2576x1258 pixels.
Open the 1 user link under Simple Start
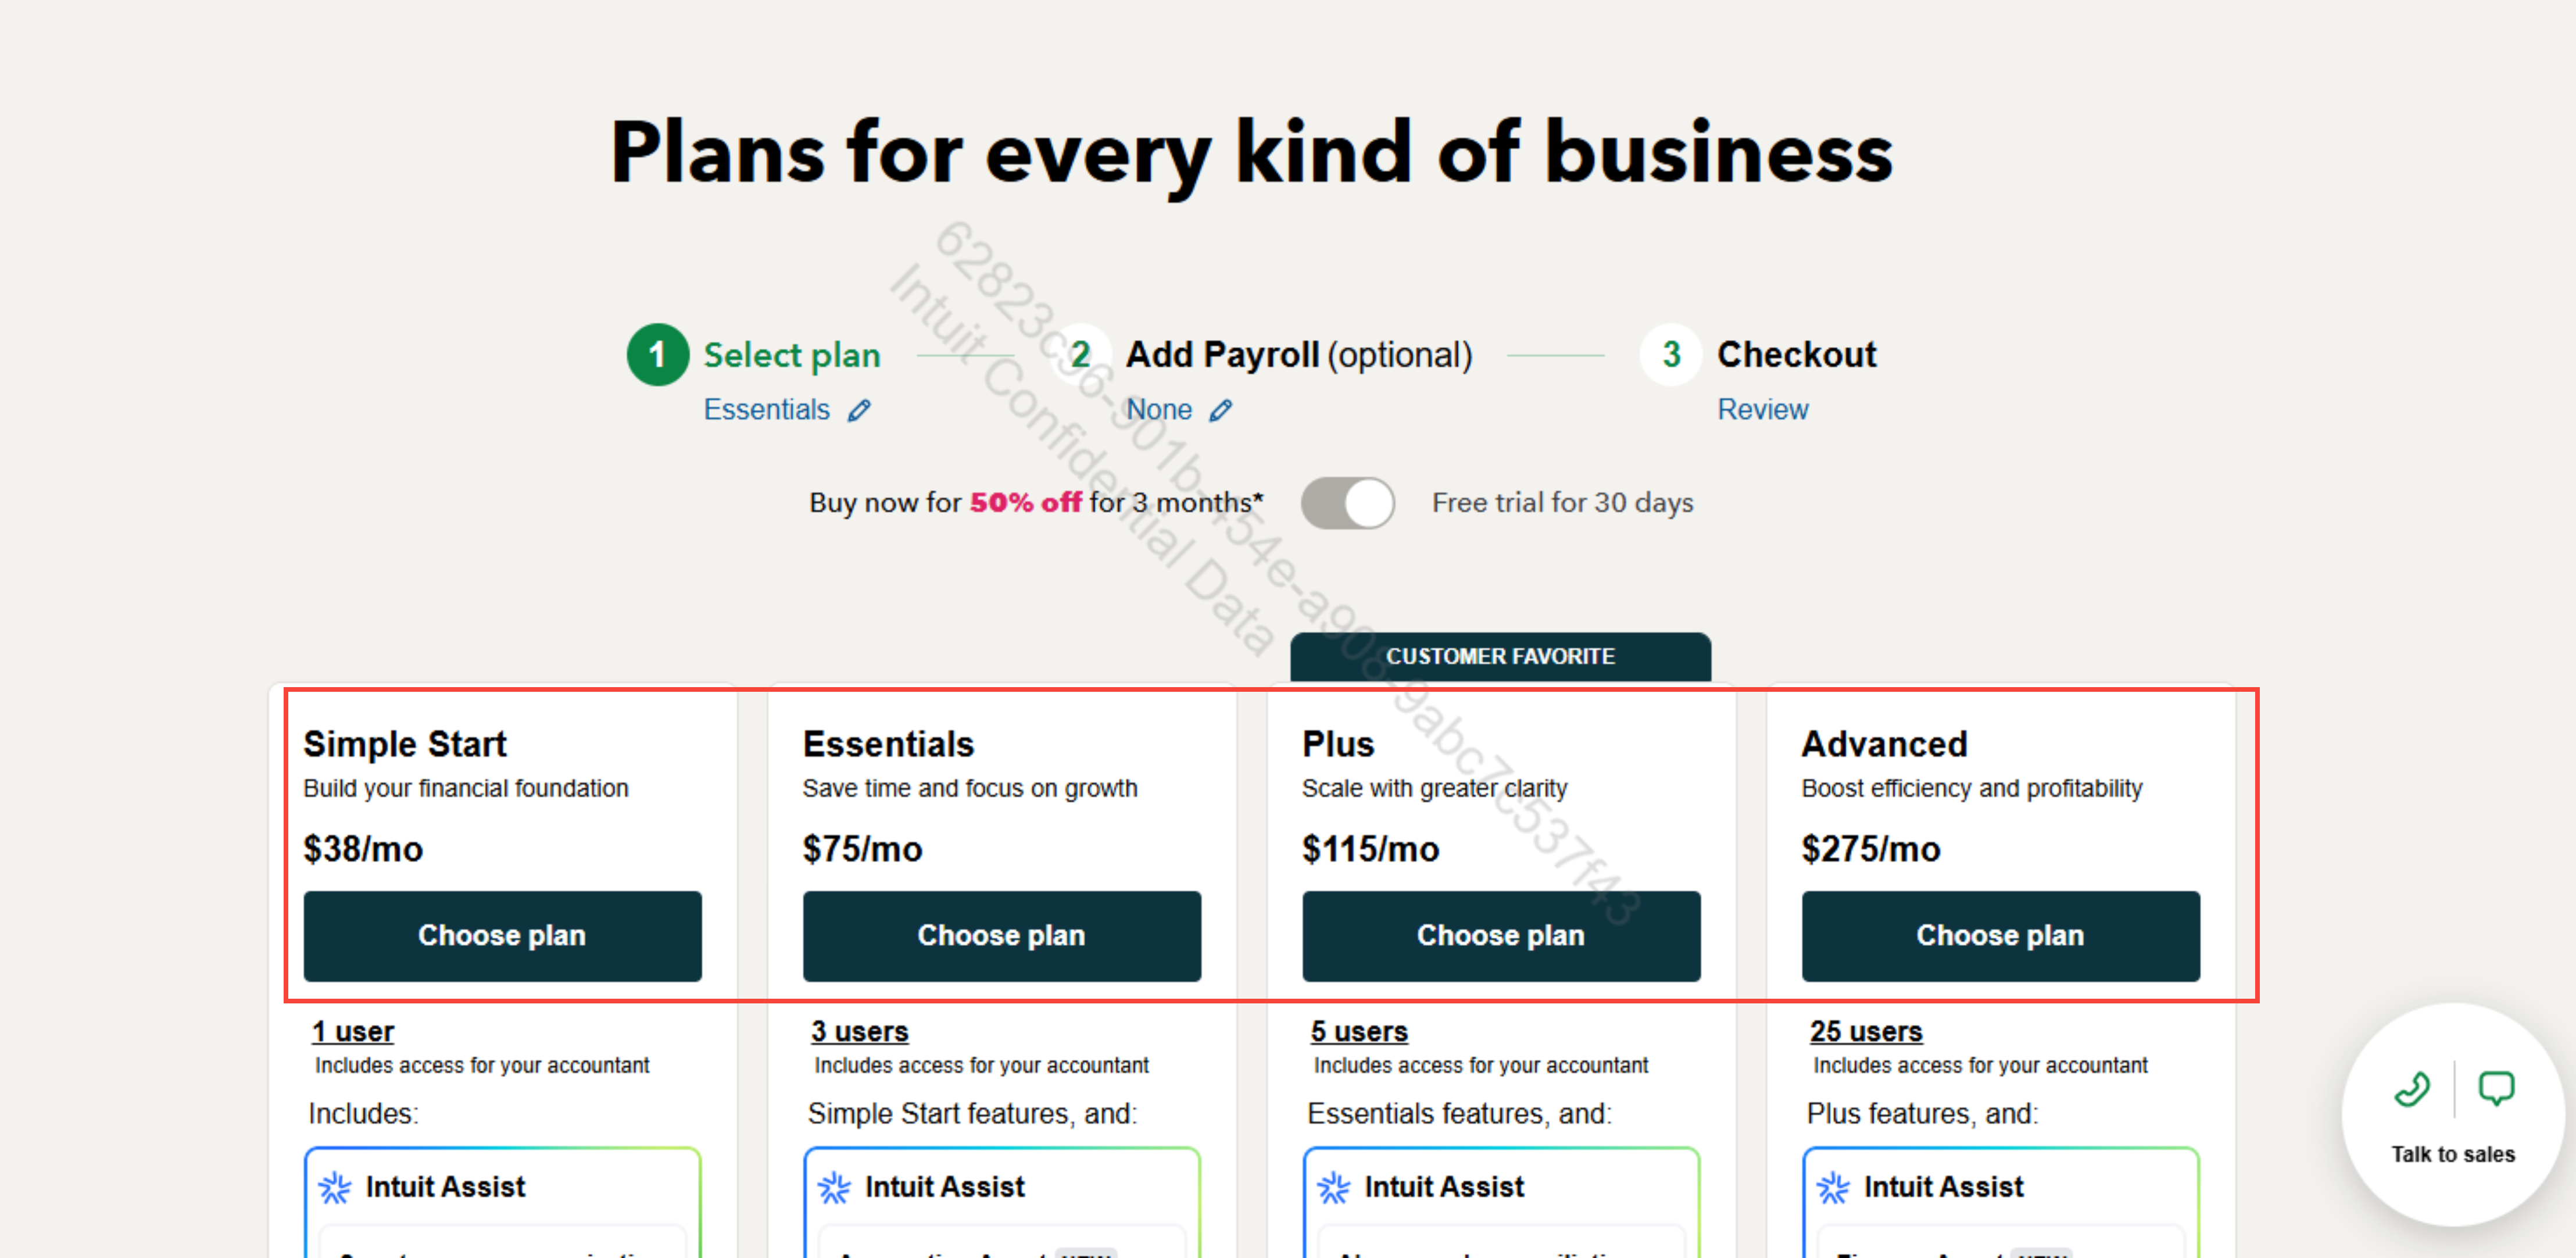pos(353,1031)
